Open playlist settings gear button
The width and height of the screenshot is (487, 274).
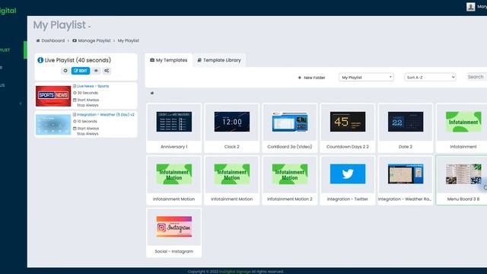pos(65,71)
